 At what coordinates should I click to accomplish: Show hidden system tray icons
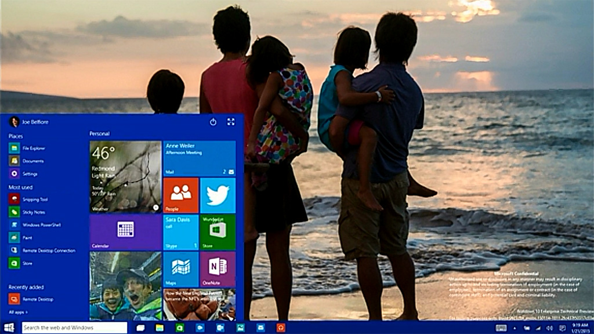click(514, 328)
